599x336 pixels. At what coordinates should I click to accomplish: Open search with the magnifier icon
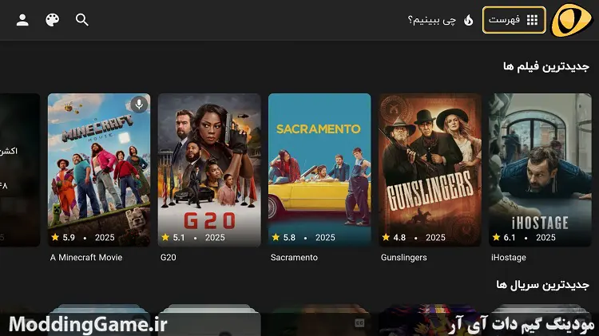(81, 20)
